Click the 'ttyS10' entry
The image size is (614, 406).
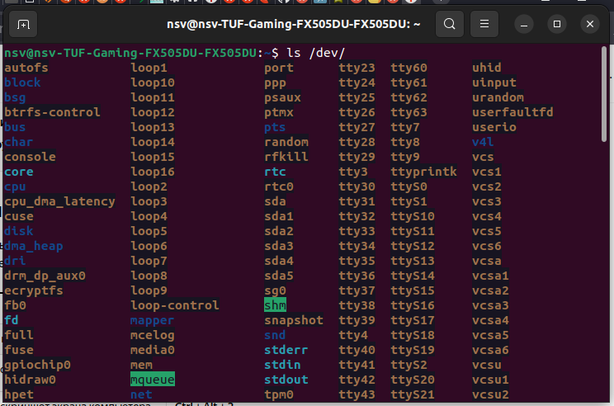pos(413,216)
